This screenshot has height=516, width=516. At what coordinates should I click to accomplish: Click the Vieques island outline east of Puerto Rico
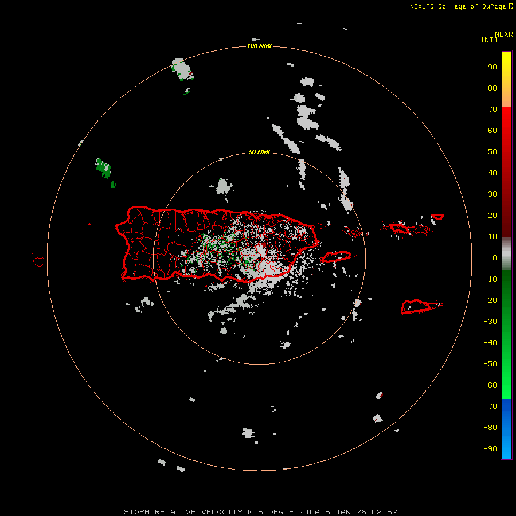point(337,257)
